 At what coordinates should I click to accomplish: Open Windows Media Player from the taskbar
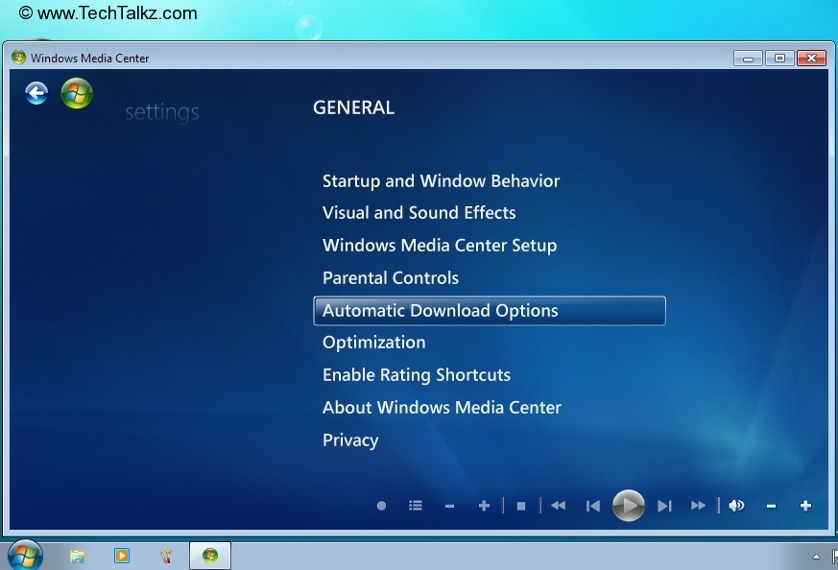click(x=121, y=556)
